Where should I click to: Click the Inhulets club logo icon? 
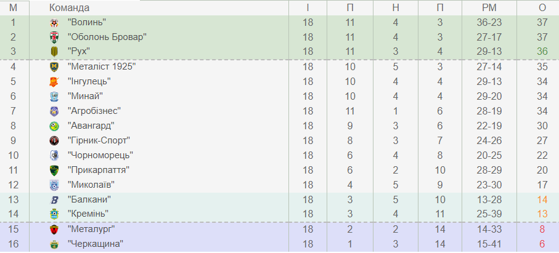[x=54, y=81]
